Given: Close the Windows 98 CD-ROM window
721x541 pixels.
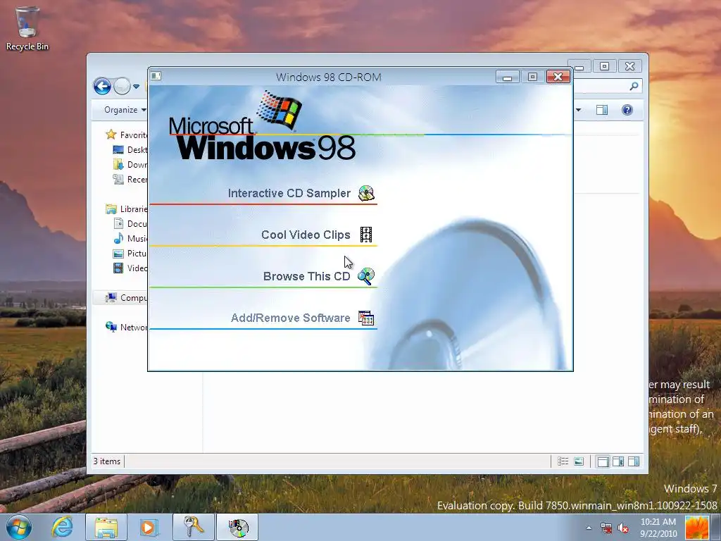Looking at the screenshot, I should point(558,77).
